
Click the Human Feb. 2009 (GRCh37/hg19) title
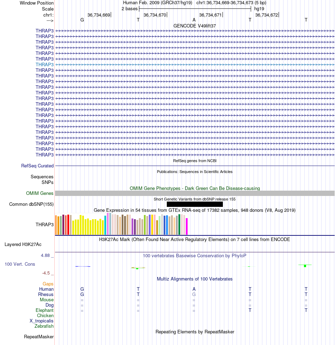tap(157, 3)
